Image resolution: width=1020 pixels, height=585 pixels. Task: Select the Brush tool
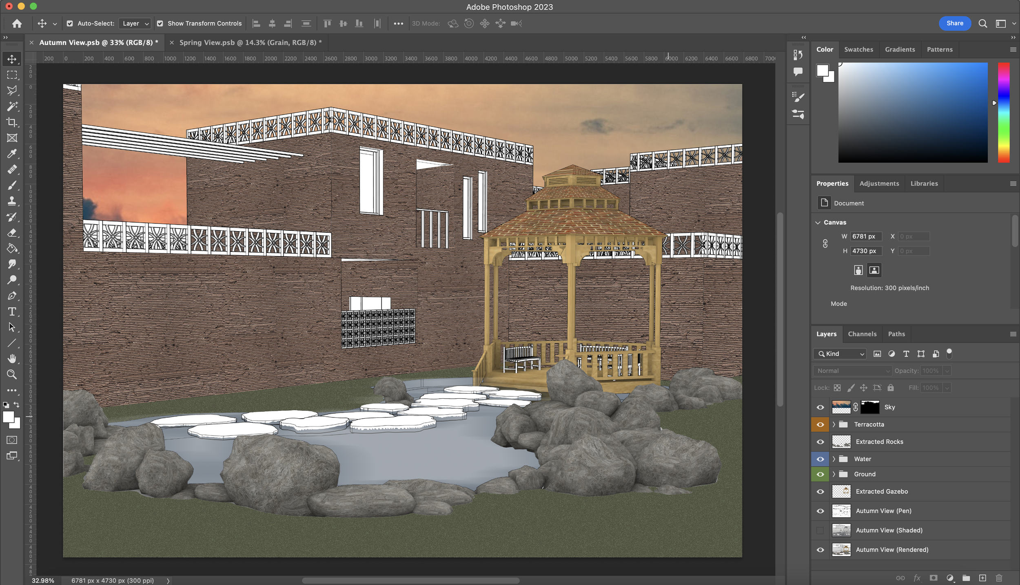12,185
